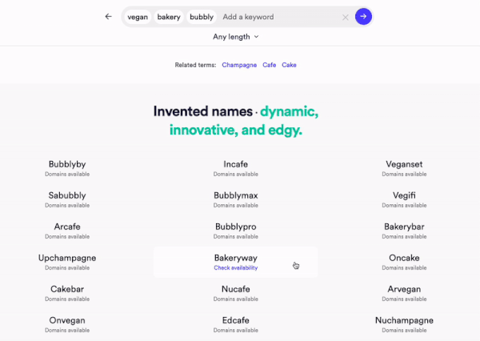Image resolution: width=480 pixels, height=341 pixels.
Task: Select the vegan keyword chip
Action: tap(138, 17)
